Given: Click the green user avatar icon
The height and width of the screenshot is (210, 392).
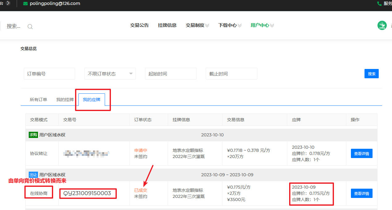Looking at the screenshot, I should click(382, 25).
